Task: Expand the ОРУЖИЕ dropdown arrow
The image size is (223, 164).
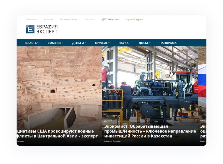Action: tap(109, 43)
